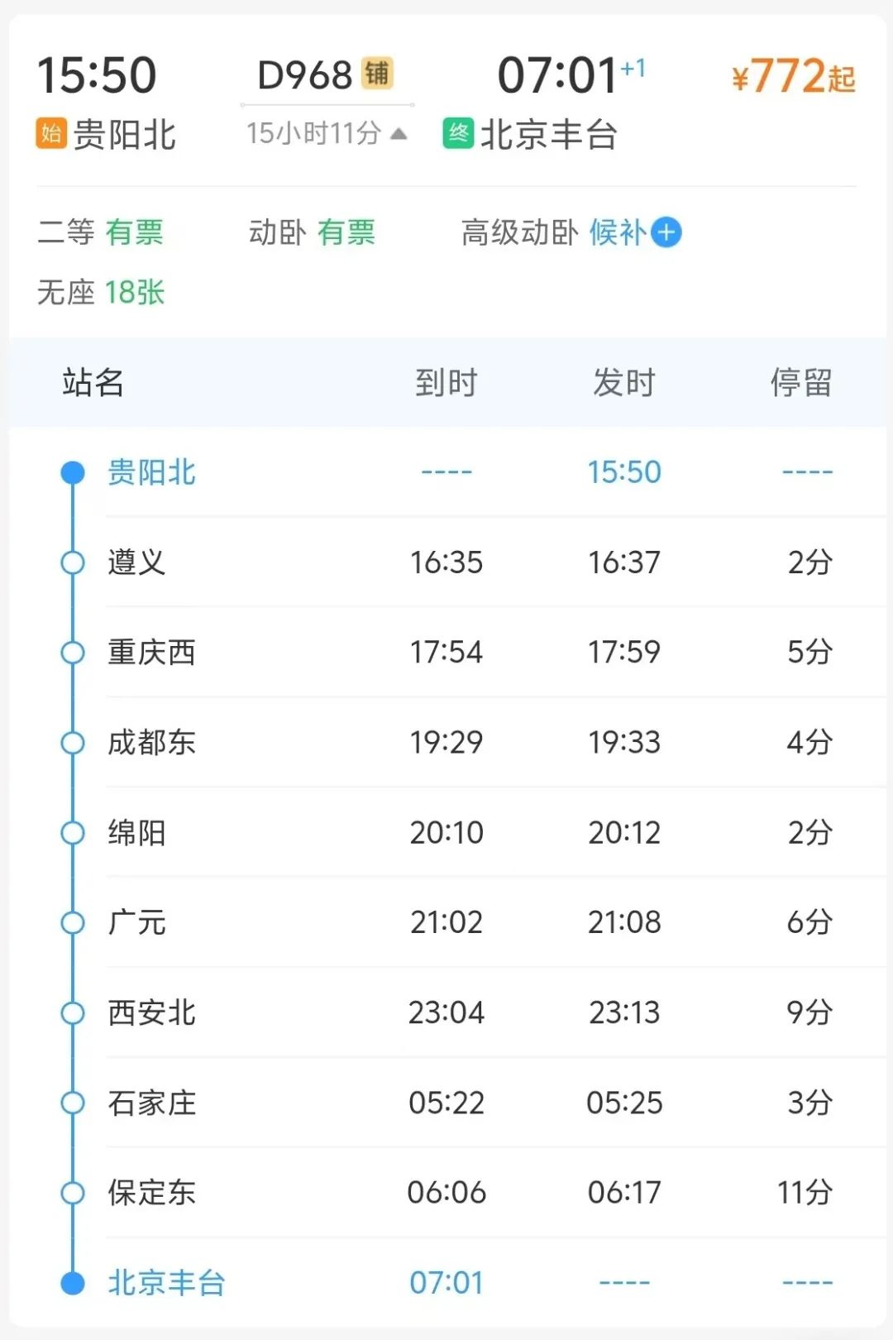Click the orange 始 origin station badge
The height and width of the screenshot is (1340, 893).
point(50,133)
